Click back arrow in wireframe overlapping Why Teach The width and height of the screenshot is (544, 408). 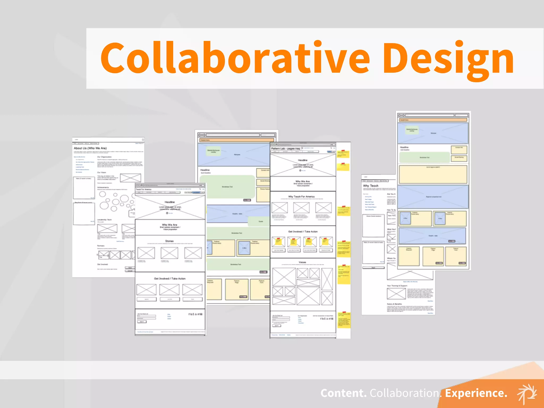pos(399,115)
